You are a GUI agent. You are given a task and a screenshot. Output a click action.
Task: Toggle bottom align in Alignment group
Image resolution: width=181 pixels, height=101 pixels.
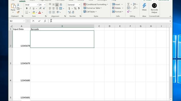click(57, 4)
